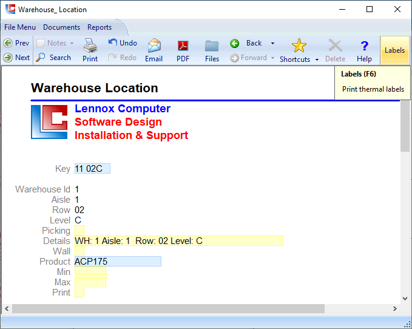This screenshot has width=412, height=329.
Task: Click the Help question mark icon
Action: tap(365, 46)
